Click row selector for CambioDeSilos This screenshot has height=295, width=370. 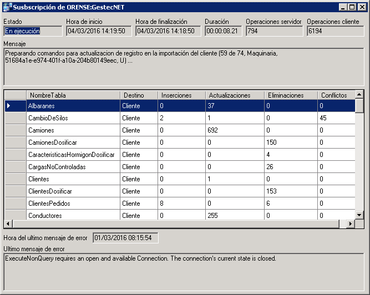[x=16, y=118]
